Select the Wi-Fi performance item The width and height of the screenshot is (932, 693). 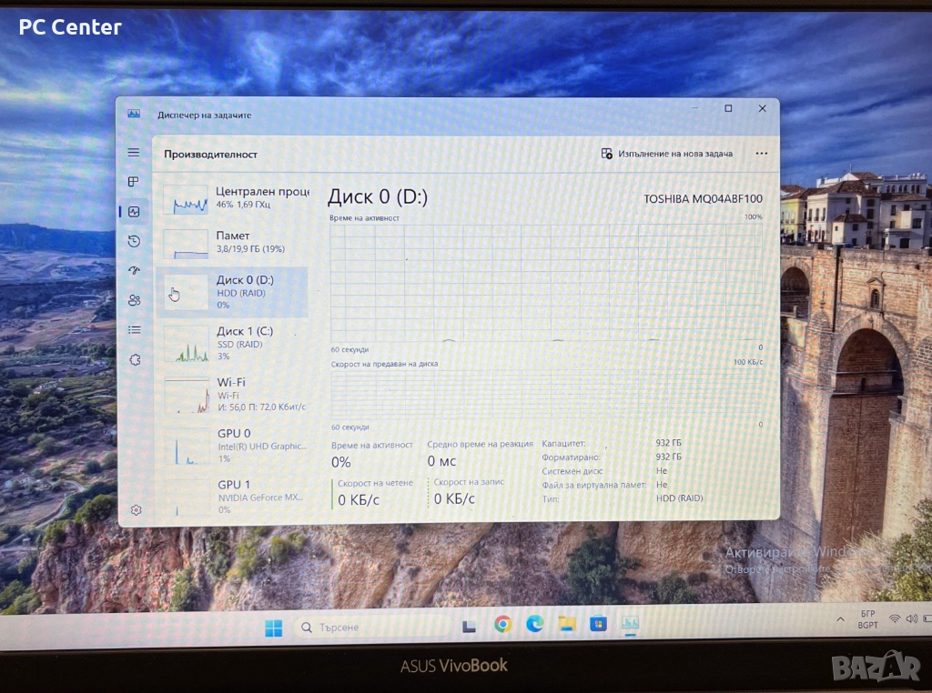236,395
